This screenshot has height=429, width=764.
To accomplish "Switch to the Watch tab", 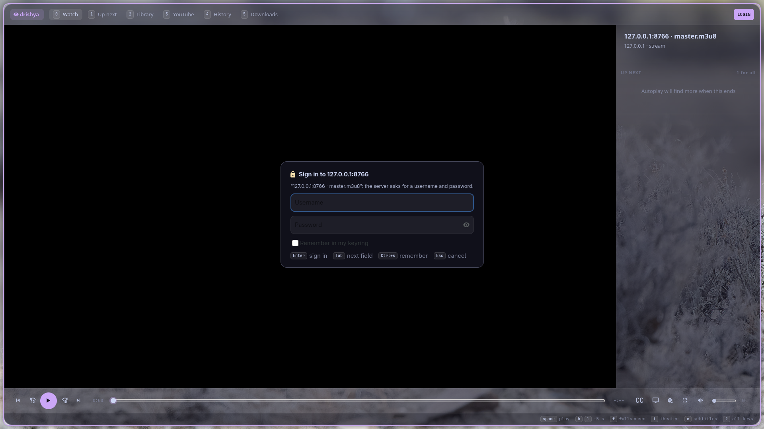I will coord(66,14).
